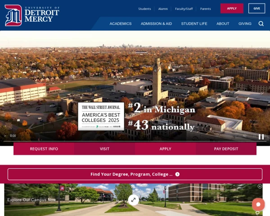Pause the campus tour with the circular pause icon

click(x=260, y=186)
